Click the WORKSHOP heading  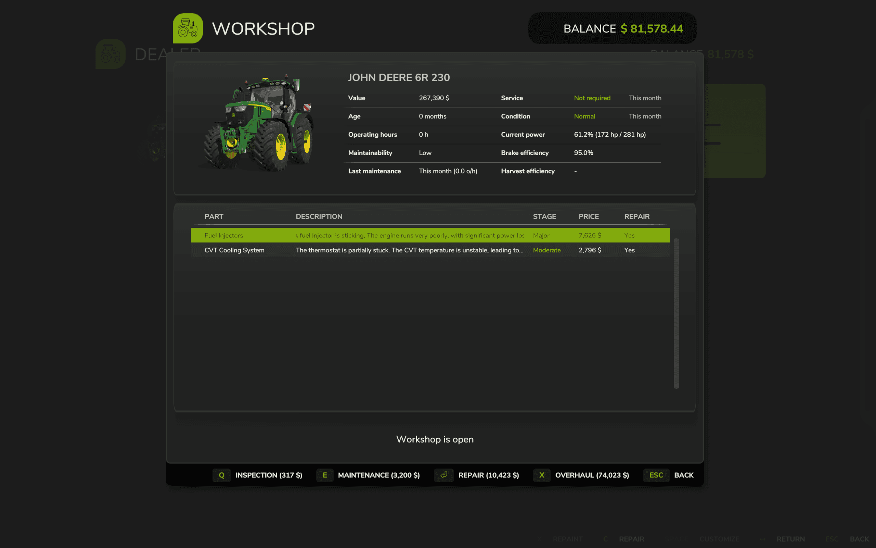(x=263, y=29)
